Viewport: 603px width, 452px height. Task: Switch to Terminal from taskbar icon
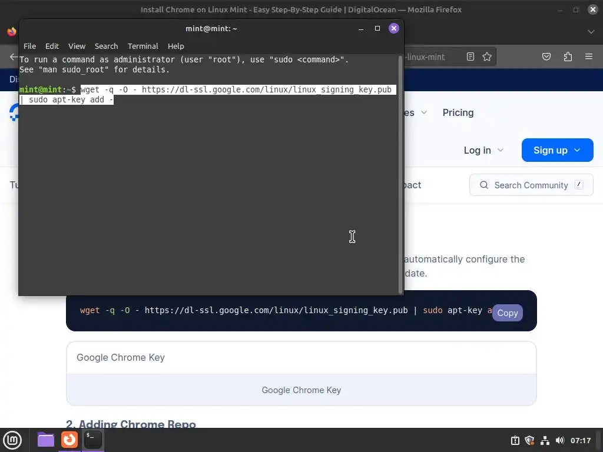(x=93, y=440)
